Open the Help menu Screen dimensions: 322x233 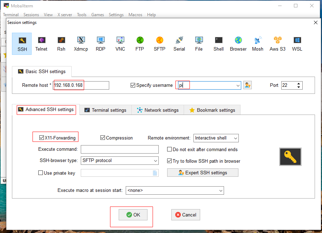151,15
